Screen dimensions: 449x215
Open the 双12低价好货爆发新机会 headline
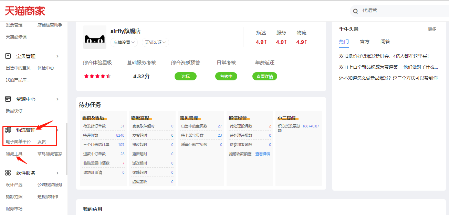pos(384,56)
